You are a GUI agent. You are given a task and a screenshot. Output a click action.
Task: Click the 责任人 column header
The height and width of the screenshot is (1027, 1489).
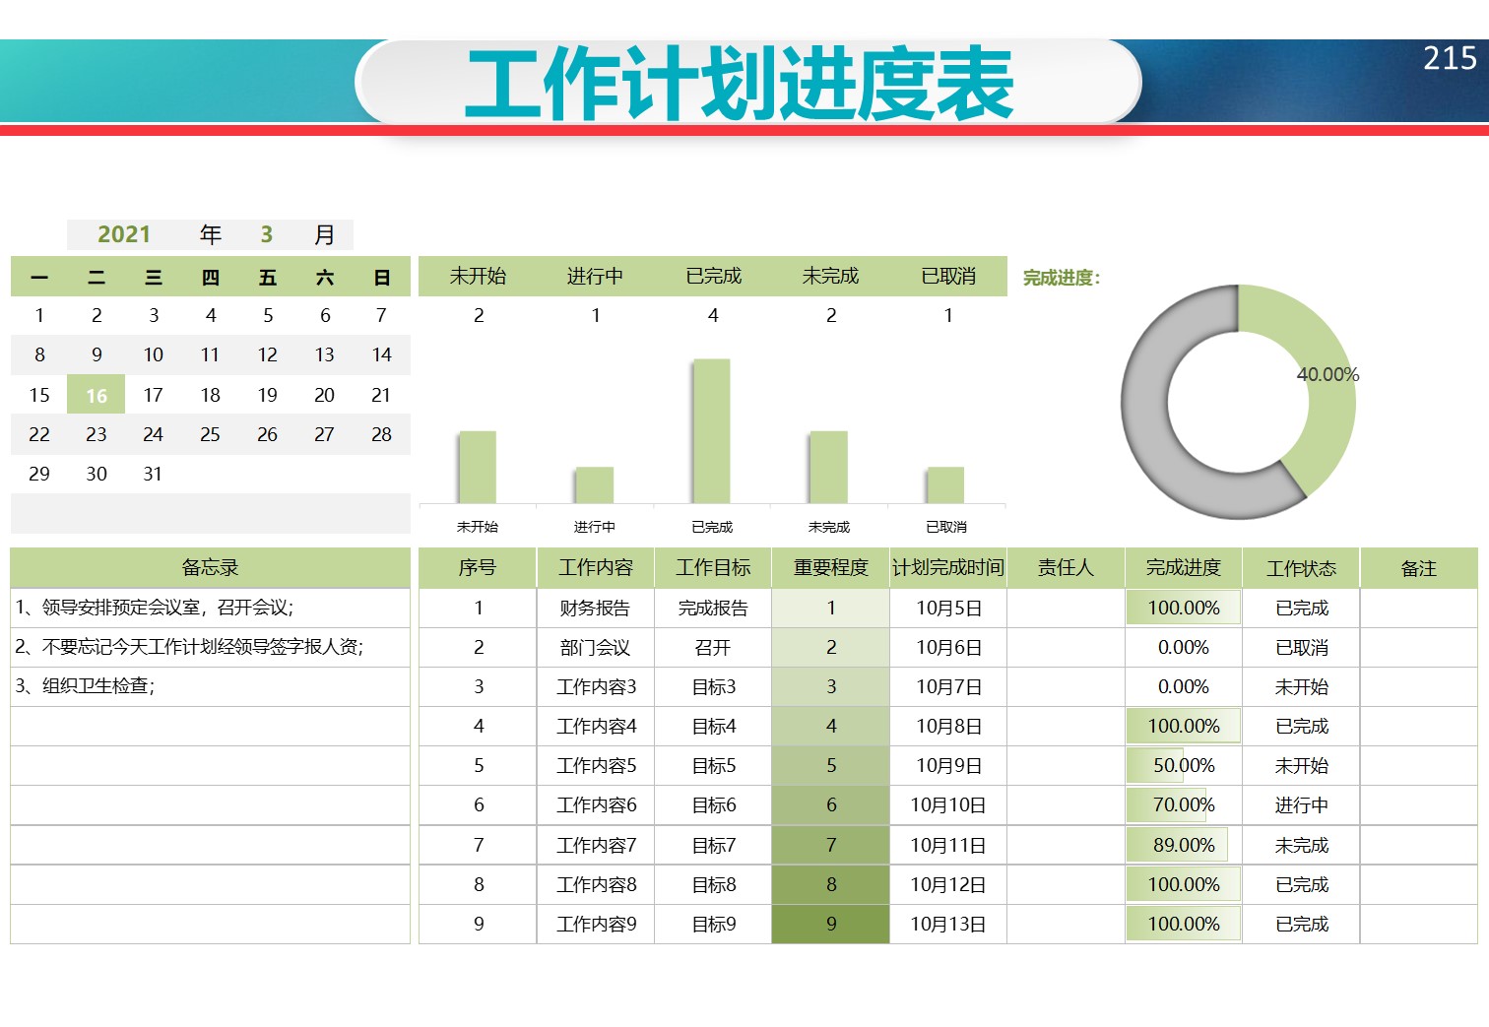(1066, 567)
